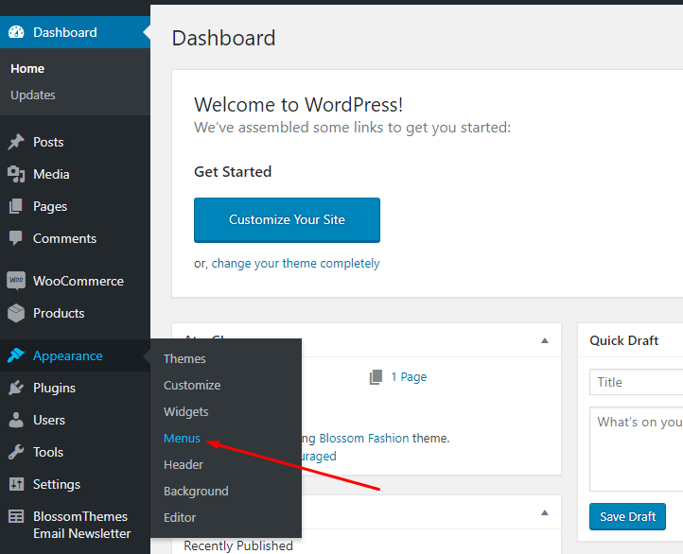Open the Pages menu item
The height and width of the screenshot is (554, 683).
(x=50, y=206)
